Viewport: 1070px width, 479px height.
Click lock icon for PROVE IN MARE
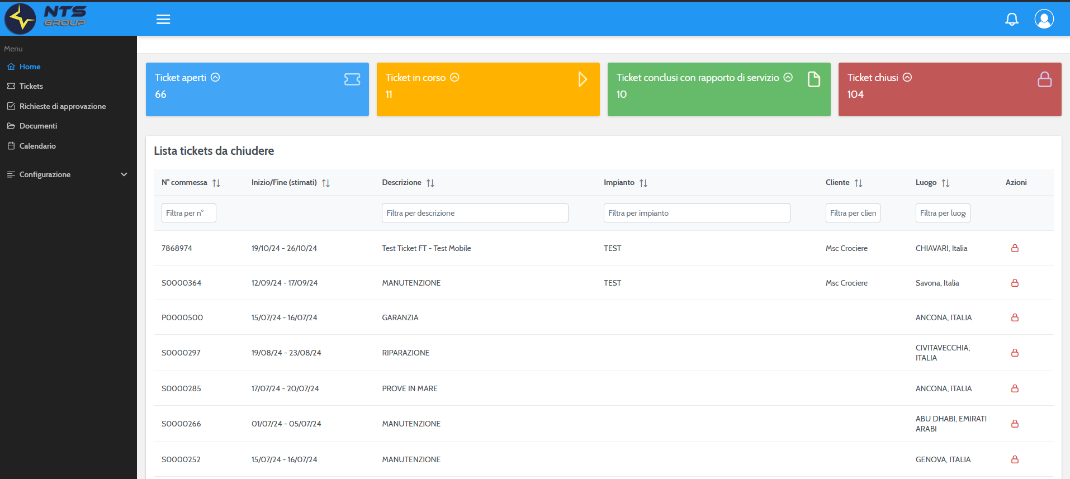click(x=1015, y=388)
